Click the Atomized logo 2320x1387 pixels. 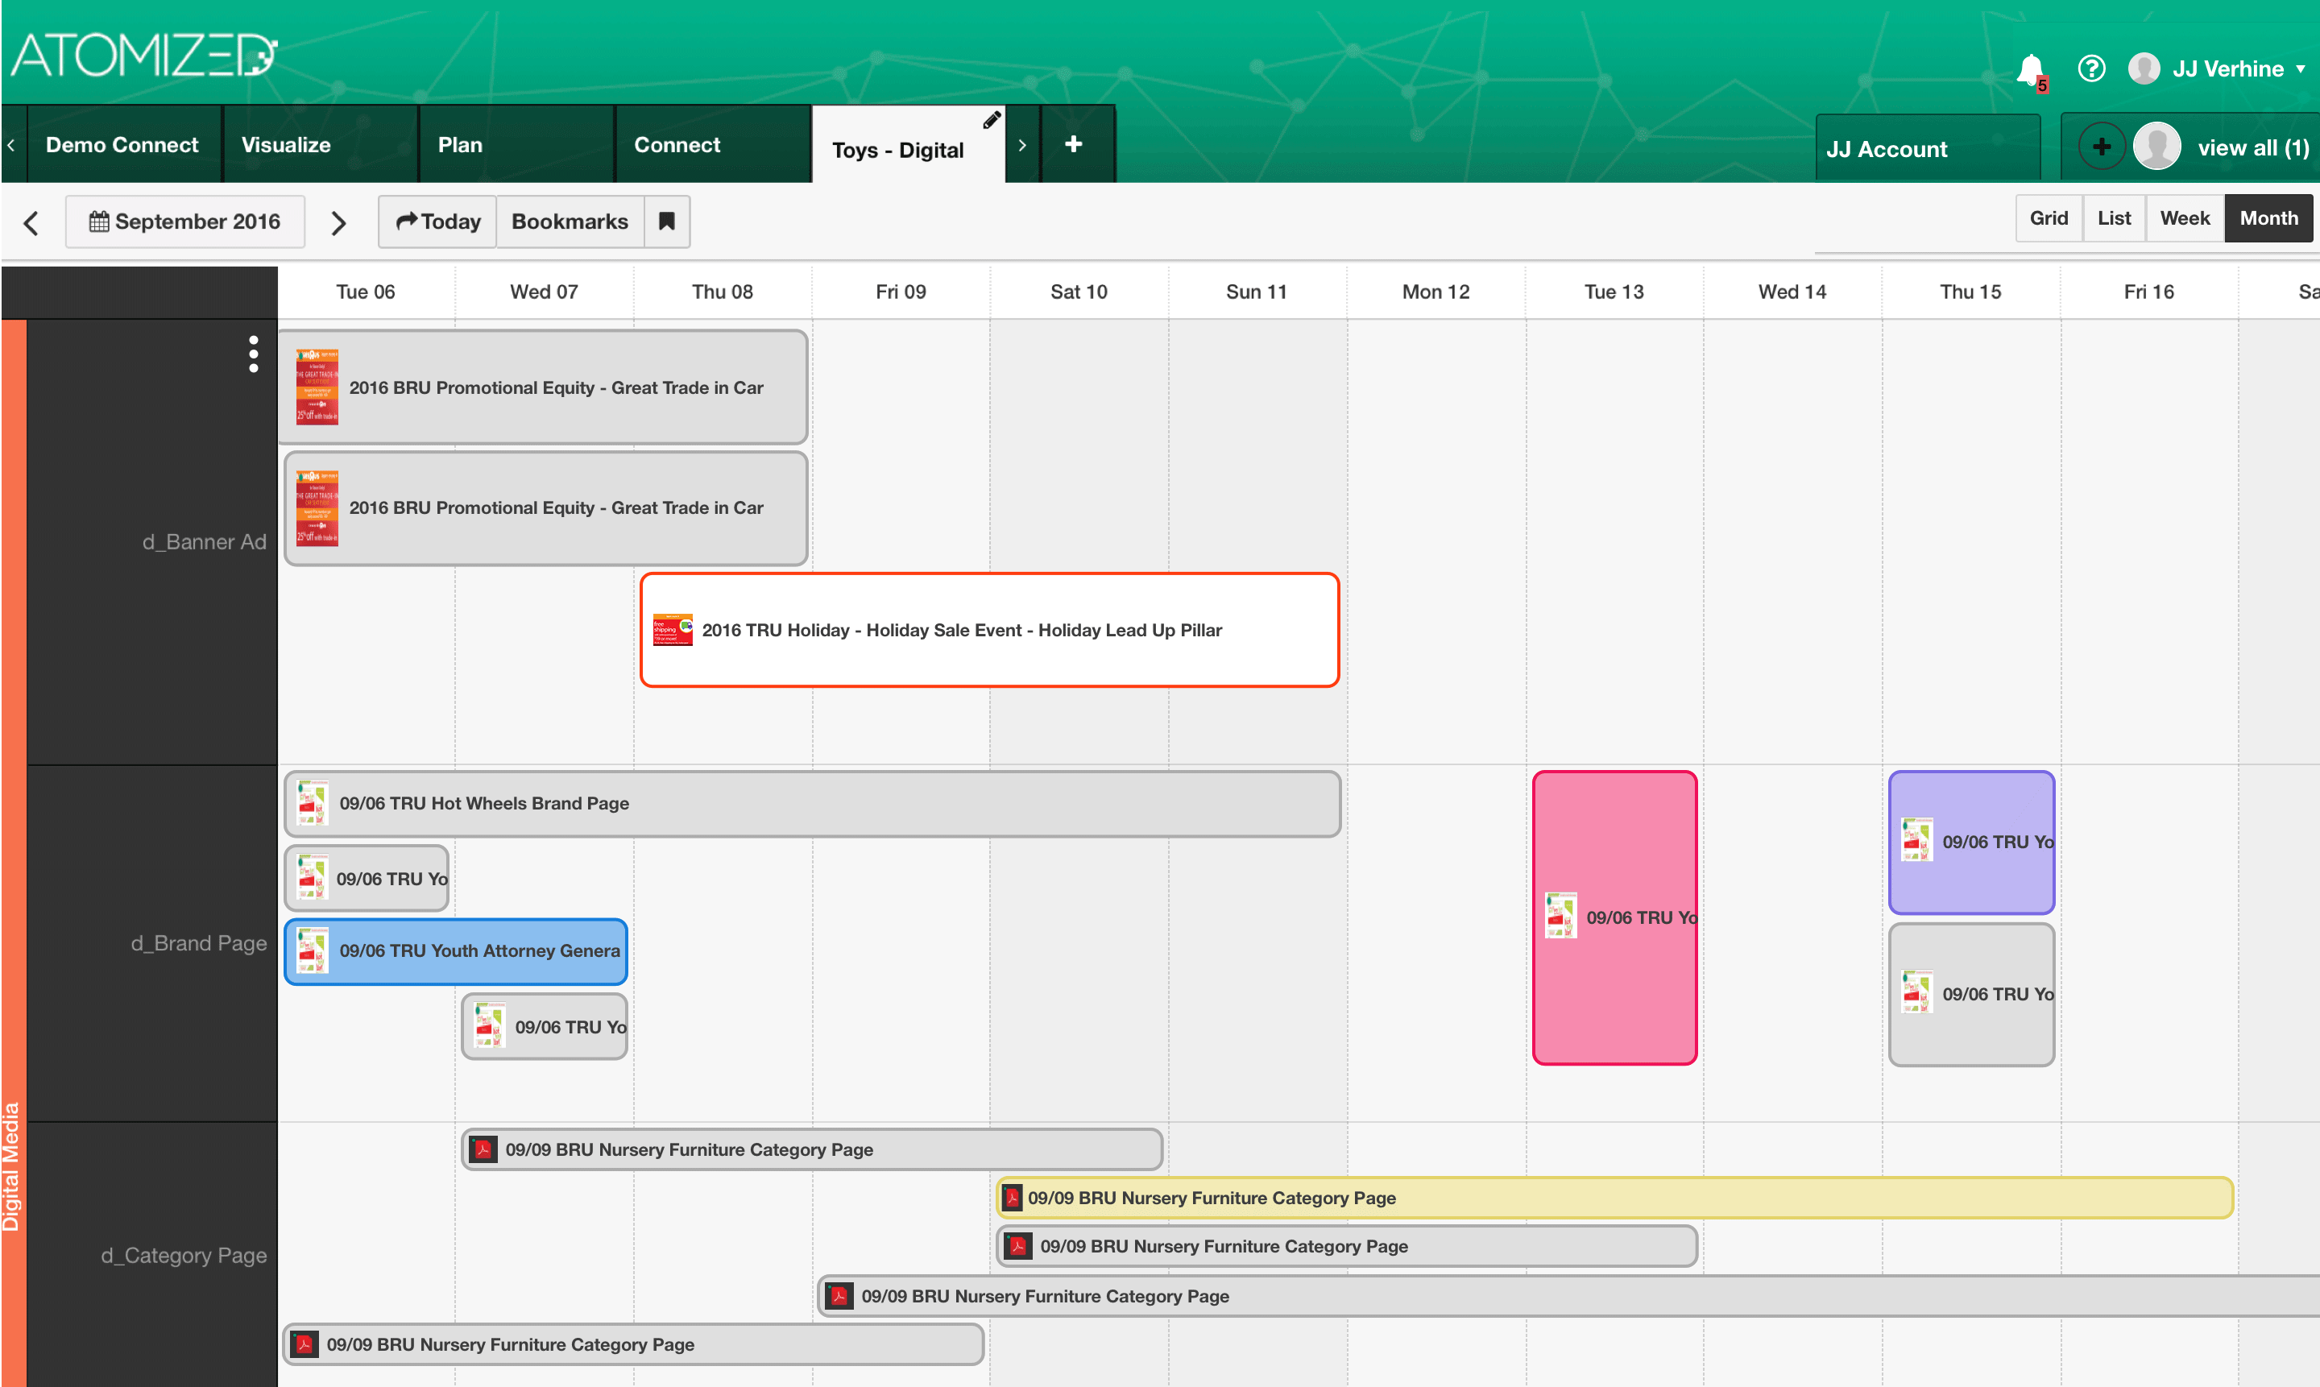pos(144,54)
